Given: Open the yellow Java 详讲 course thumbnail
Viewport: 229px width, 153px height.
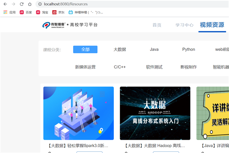Looking at the screenshot, I should point(213,113).
